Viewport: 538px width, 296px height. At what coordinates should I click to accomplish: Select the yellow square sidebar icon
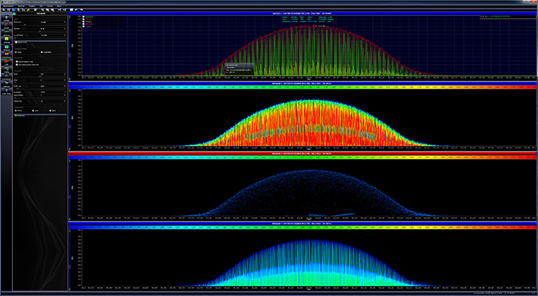coord(6,39)
